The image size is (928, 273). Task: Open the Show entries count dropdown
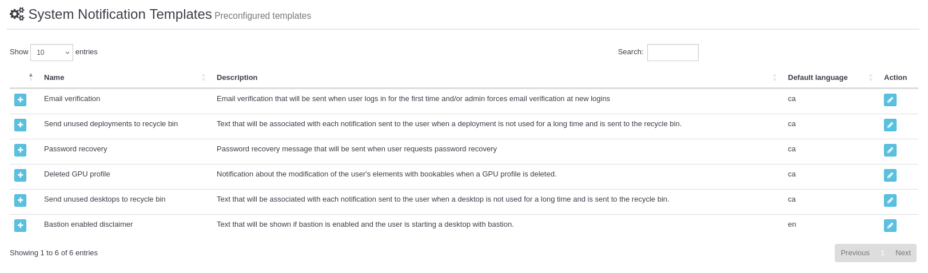pyautogui.click(x=51, y=53)
